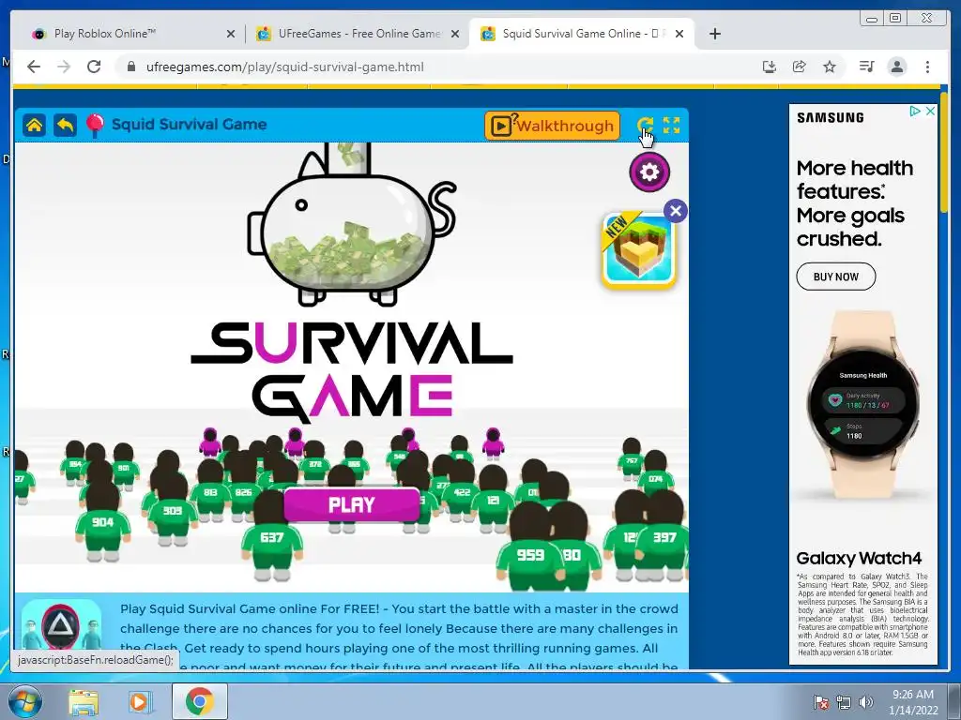Click the page vertical scrollbar
The width and height of the screenshot is (961, 720).
pos(944,153)
